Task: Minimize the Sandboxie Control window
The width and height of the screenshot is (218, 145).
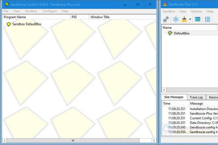Action: 125,5
